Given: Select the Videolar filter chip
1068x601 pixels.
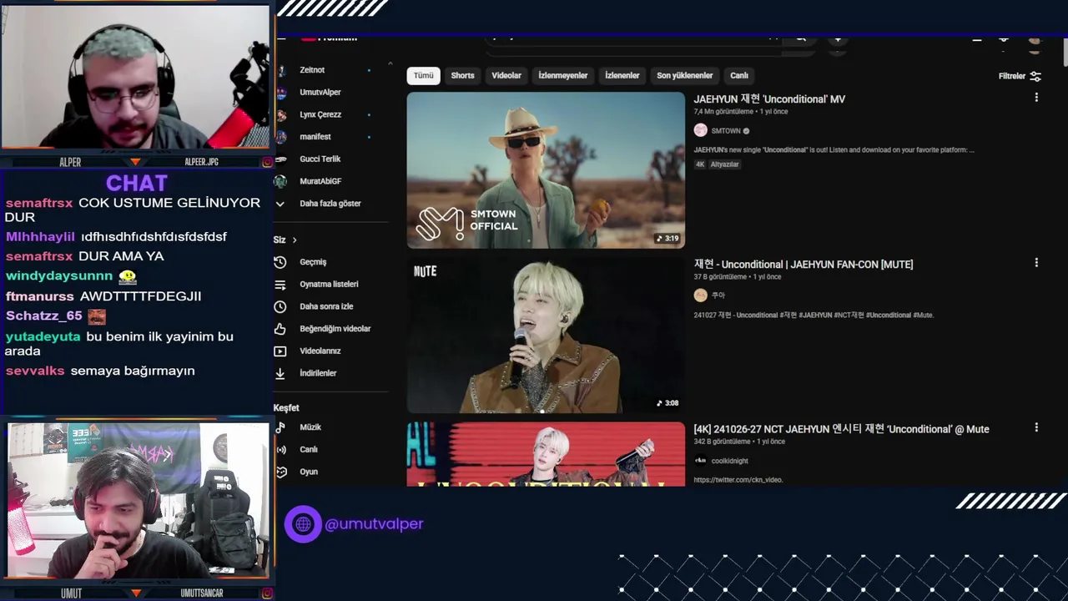Looking at the screenshot, I should coord(506,75).
